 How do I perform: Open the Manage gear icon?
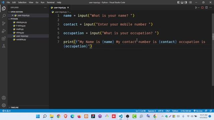[4, 105]
